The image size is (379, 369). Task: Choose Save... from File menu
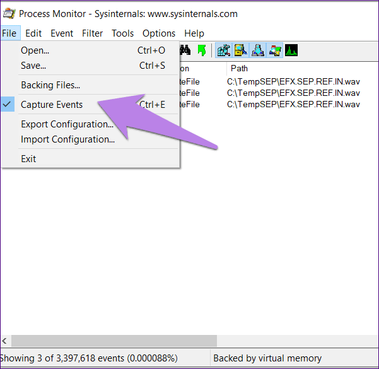pos(90,66)
